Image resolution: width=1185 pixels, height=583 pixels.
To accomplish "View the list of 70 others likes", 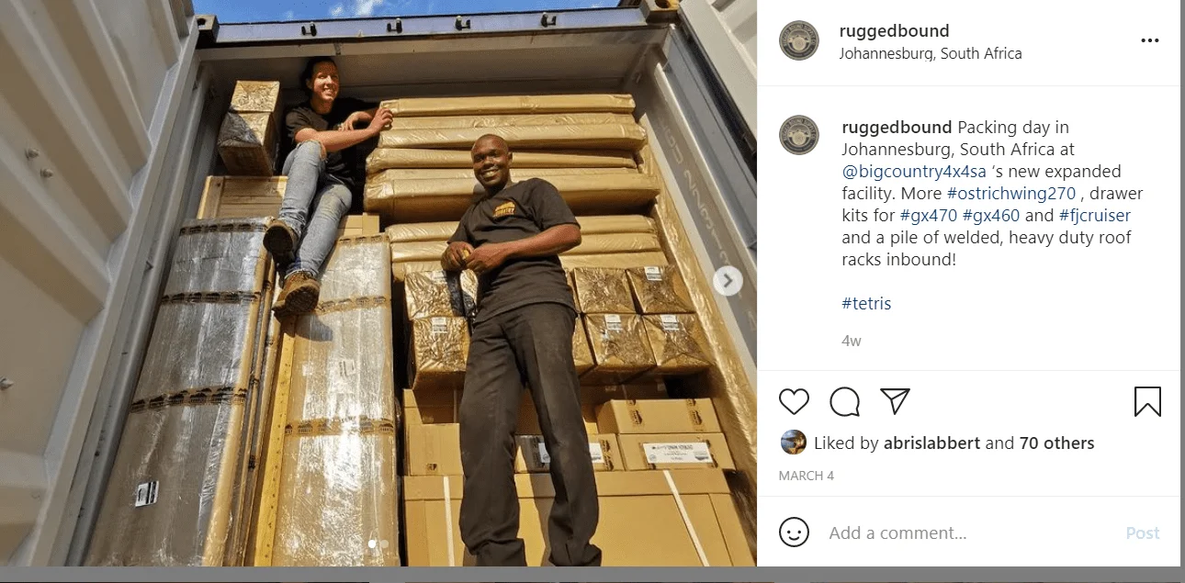I will tap(1056, 443).
